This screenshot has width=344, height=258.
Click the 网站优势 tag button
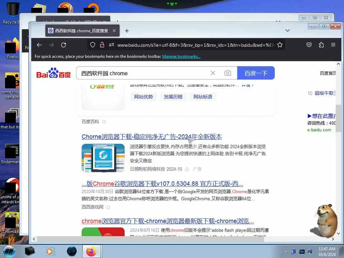(x=143, y=97)
